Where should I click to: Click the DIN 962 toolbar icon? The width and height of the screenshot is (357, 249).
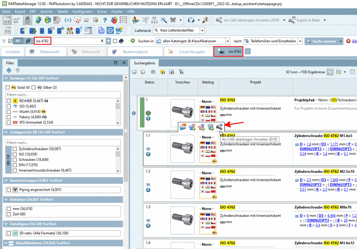click(x=86, y=20)
